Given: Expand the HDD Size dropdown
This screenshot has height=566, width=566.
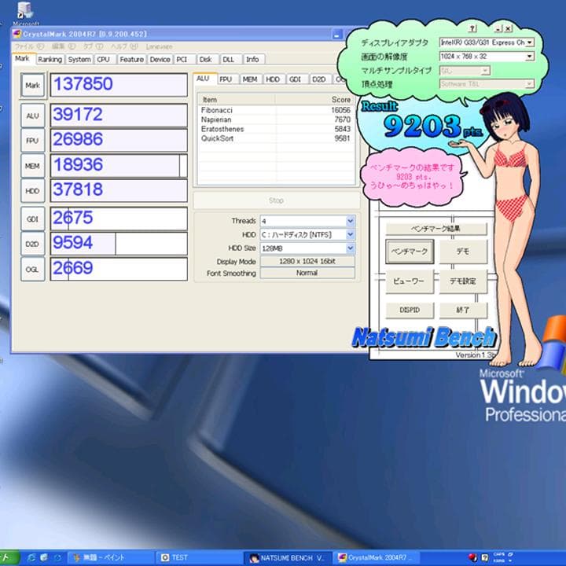Looking at the screenshot, I should click(350, 248).
